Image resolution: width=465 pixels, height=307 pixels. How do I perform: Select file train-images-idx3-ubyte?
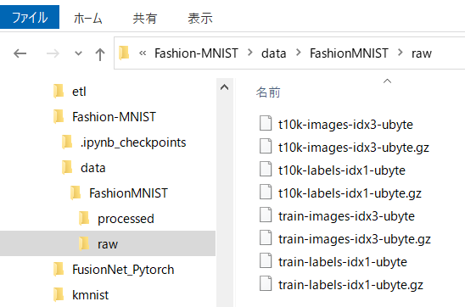coord(346,216)
